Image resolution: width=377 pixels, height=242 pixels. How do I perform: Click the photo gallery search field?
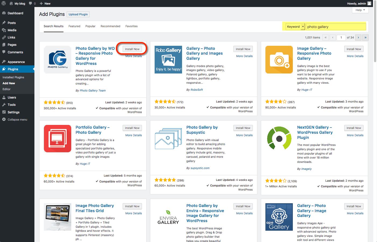click(x=336, y=27)
